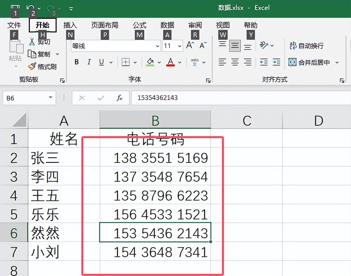Increase indent icon
The width and height of the screenshot is (351, 276).
coord(276,62)
